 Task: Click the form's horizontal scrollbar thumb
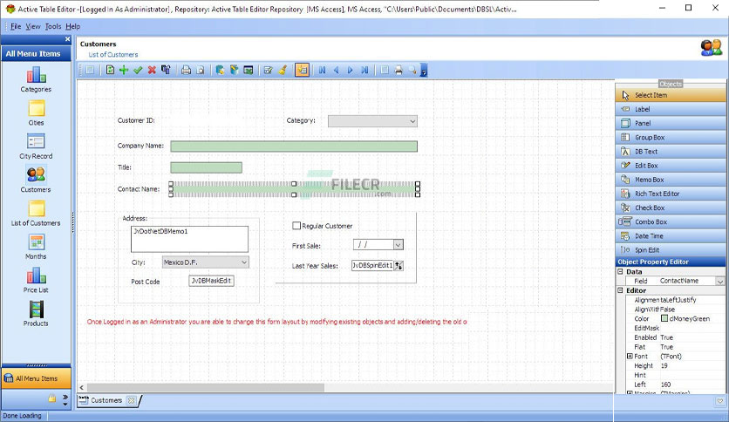tap(206, 387)
